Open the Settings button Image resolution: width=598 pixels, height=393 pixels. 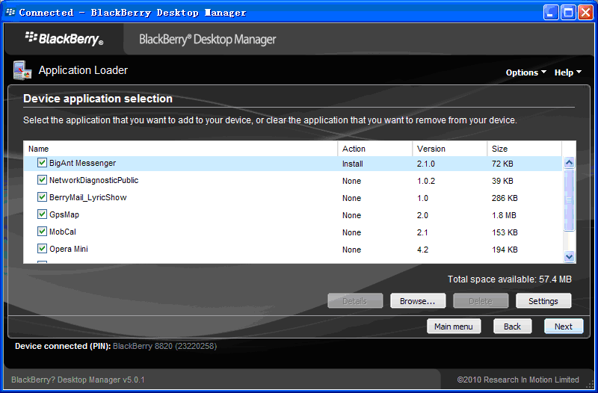tap(543, 301)
